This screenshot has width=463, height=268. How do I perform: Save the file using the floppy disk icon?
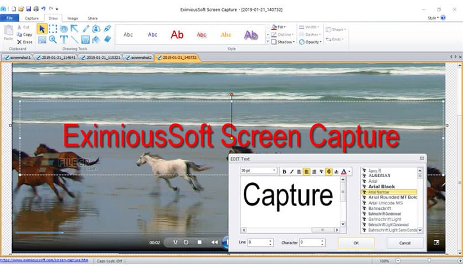[28, 9]
